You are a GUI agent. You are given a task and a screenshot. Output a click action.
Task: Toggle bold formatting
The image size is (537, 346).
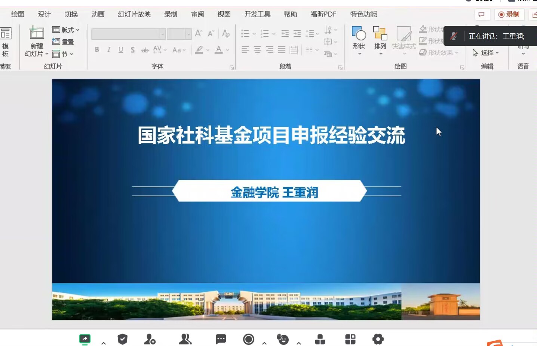tap(97, 49)
